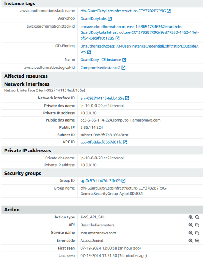The height and width of the screenshot is (262, 206).
Task: Exclude DescribeParameters API with zoom-out icon
Action: click(x=197, y=225)
